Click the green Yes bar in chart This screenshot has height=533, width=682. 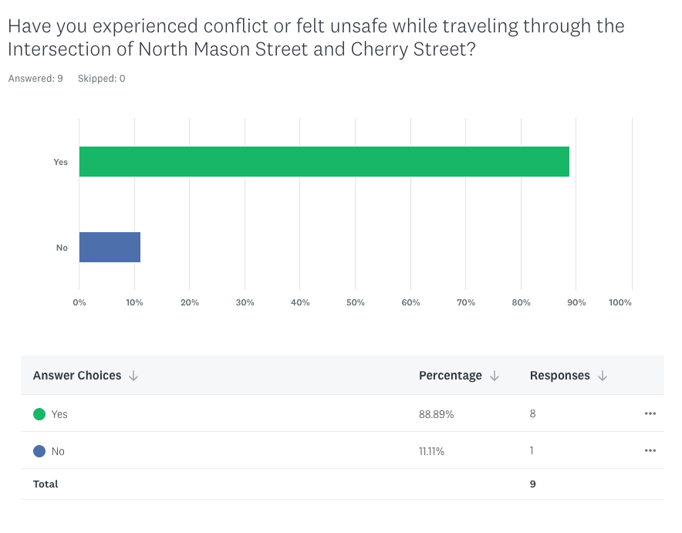point(324,161)
